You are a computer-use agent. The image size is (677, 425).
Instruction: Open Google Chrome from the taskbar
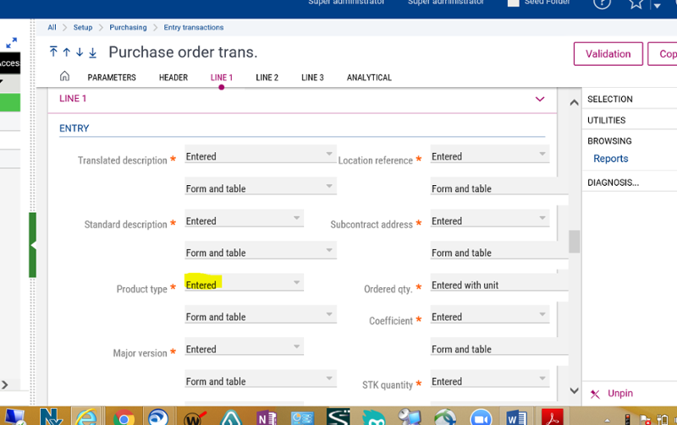(x=124, y=417)
